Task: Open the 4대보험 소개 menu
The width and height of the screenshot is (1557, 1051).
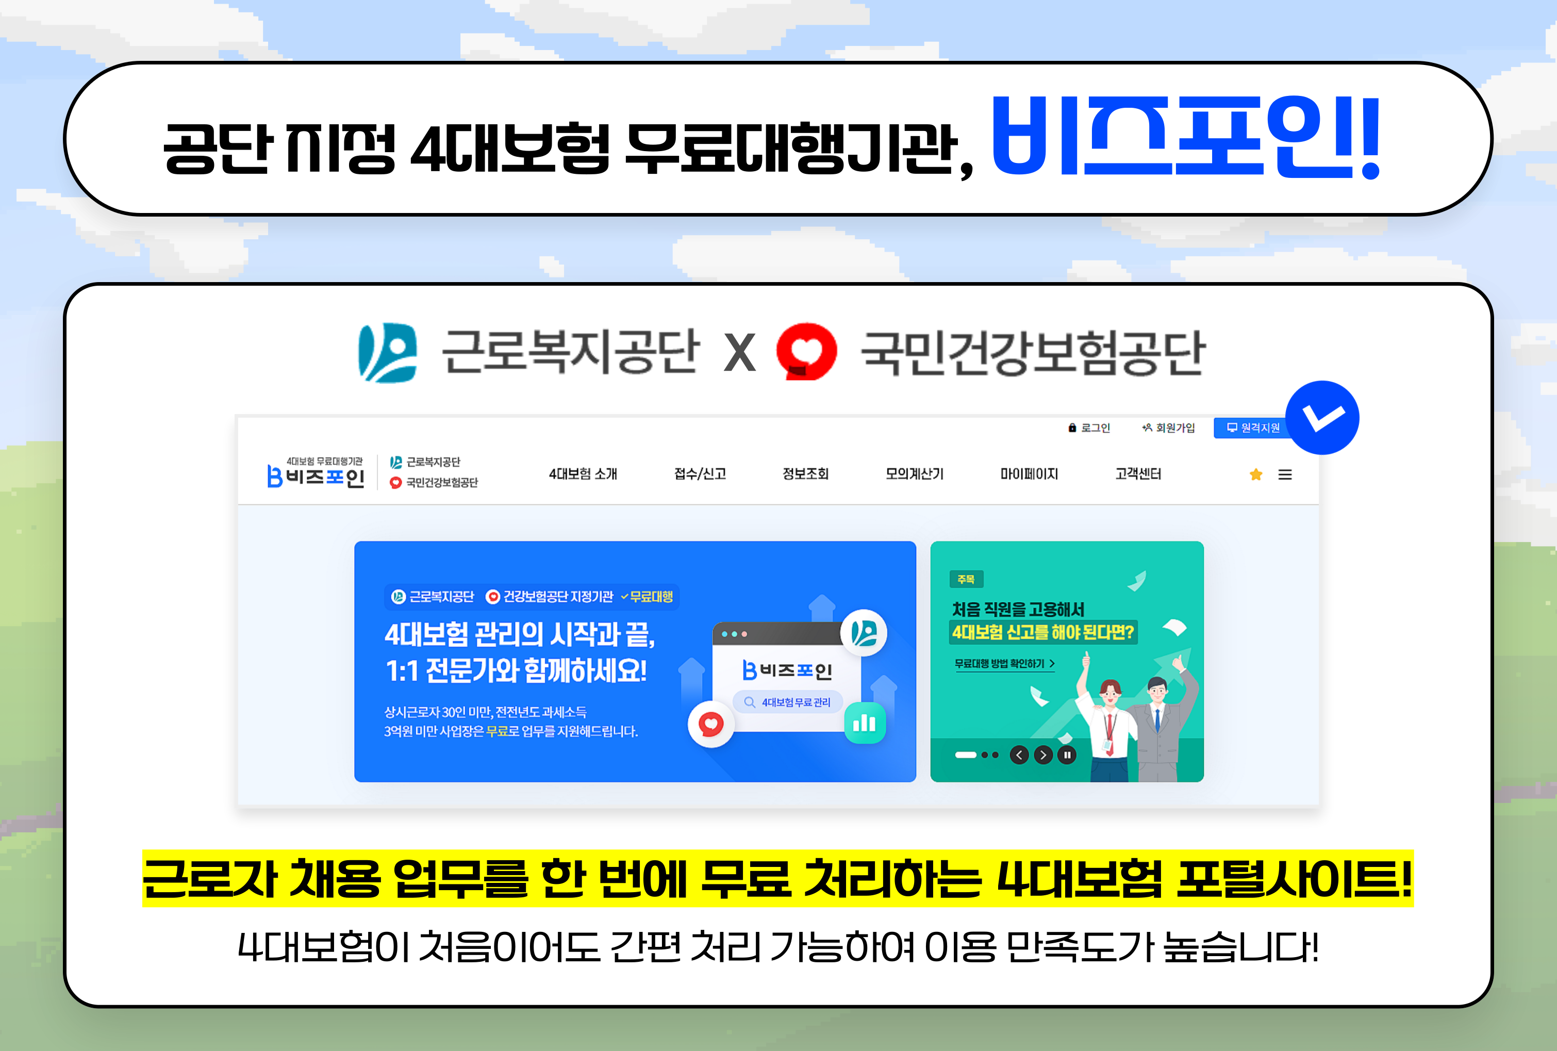Action: click(583, 474)
